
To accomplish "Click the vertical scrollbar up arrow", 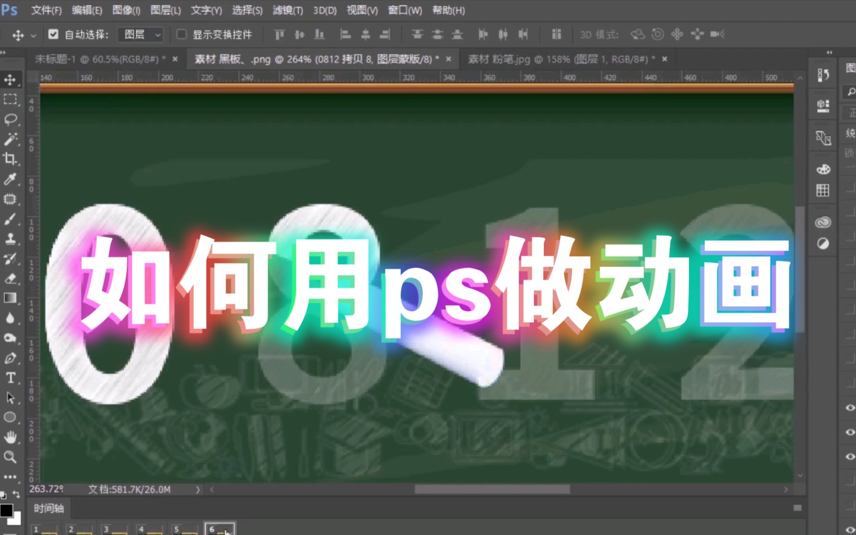I will (800, 78).
